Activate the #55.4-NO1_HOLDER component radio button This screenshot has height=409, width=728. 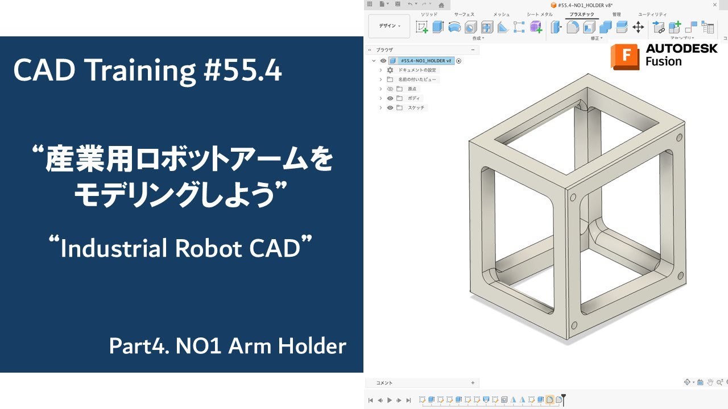pos(459,61)
